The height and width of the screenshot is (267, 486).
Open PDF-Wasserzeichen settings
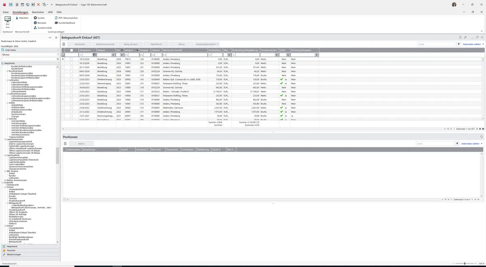[66, 18]
